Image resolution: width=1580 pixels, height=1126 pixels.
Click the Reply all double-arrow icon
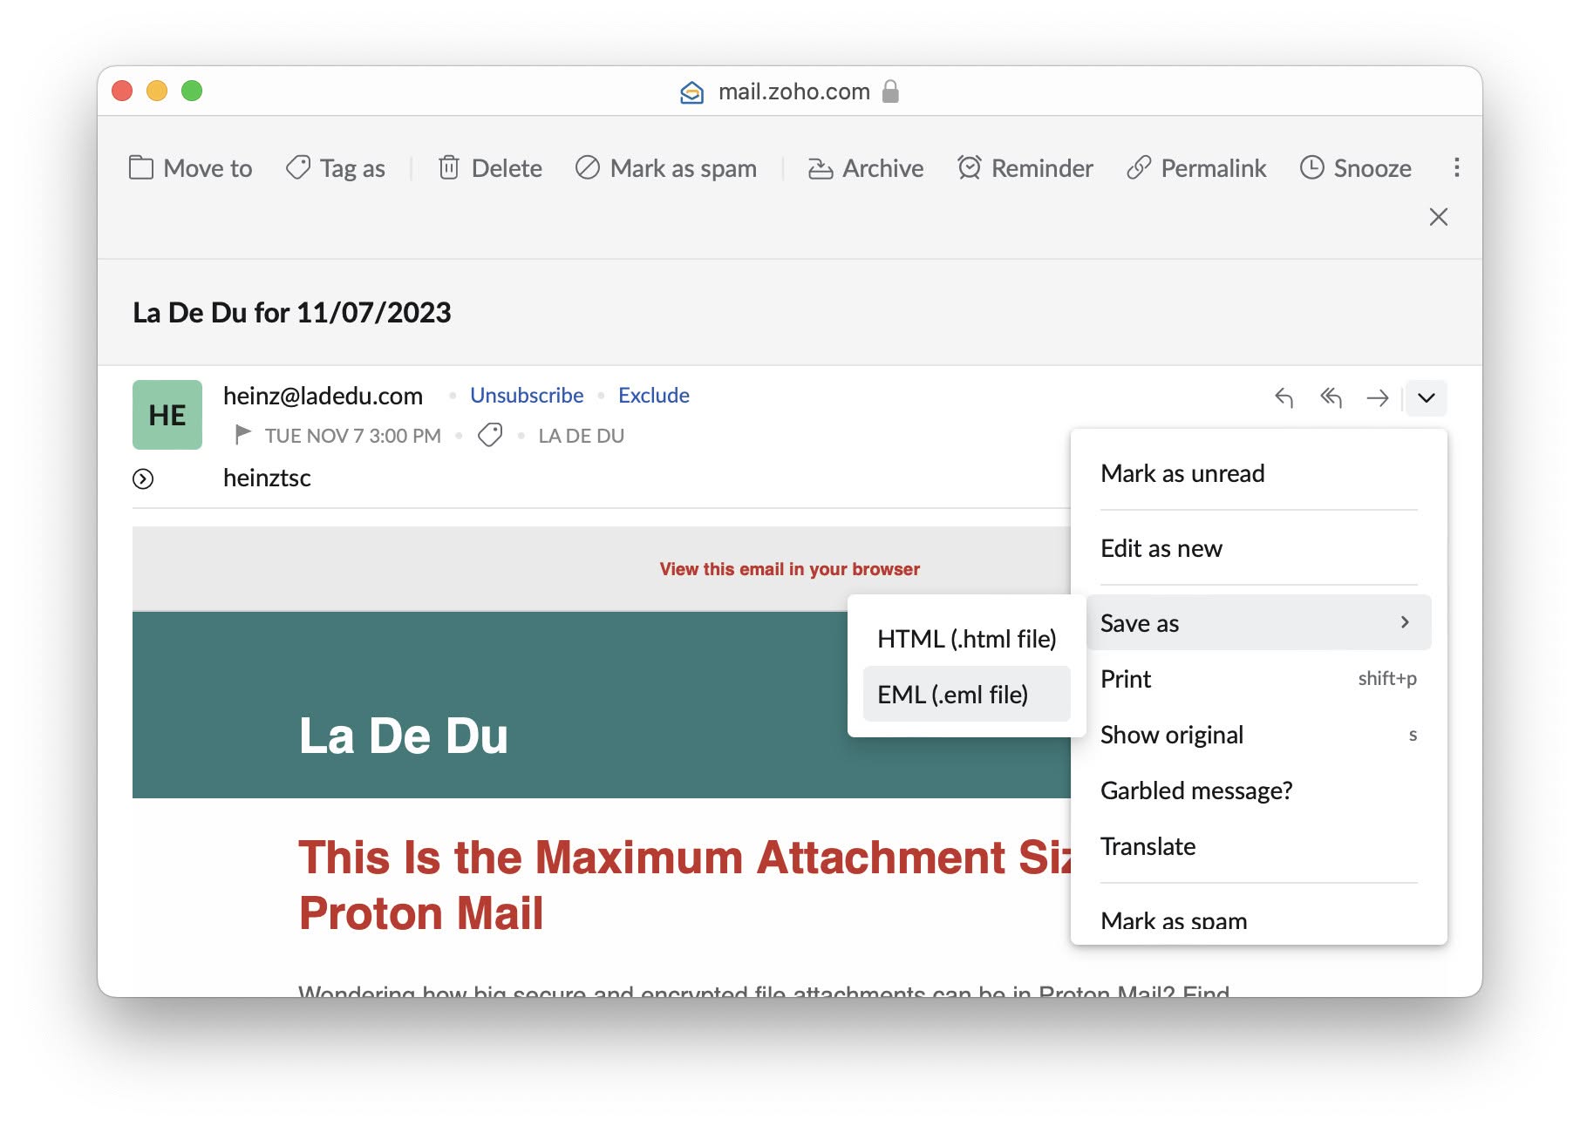tap(1331, 398)
